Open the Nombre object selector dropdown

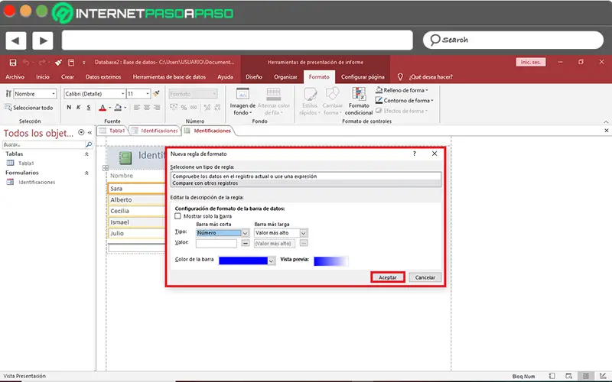tap(54, 94)
